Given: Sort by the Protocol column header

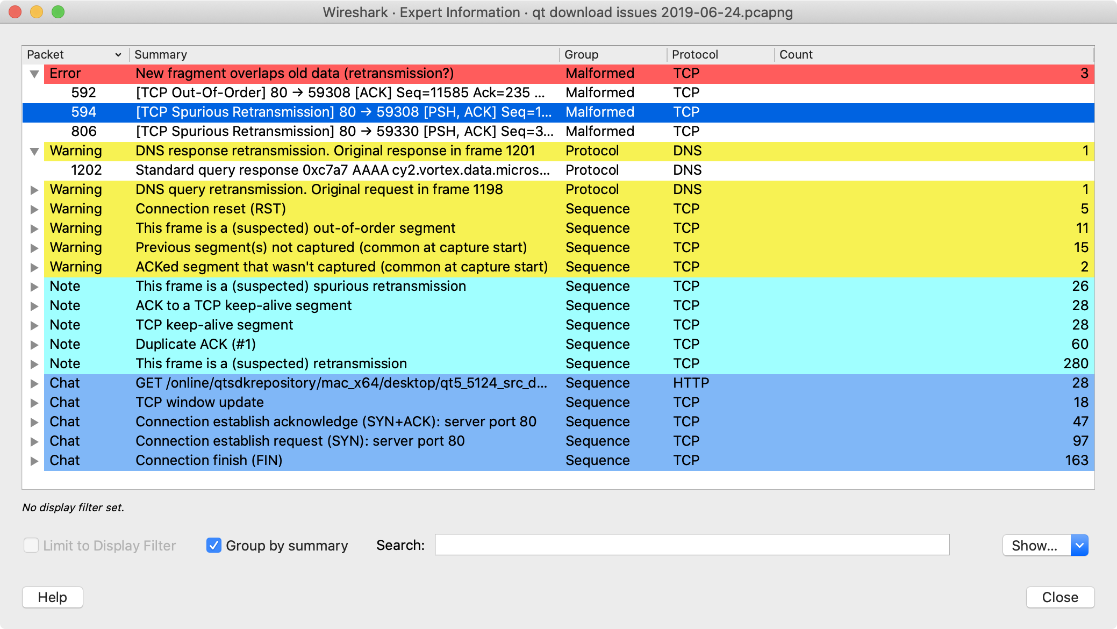Looking at the screenshot, I should [694, 54].
